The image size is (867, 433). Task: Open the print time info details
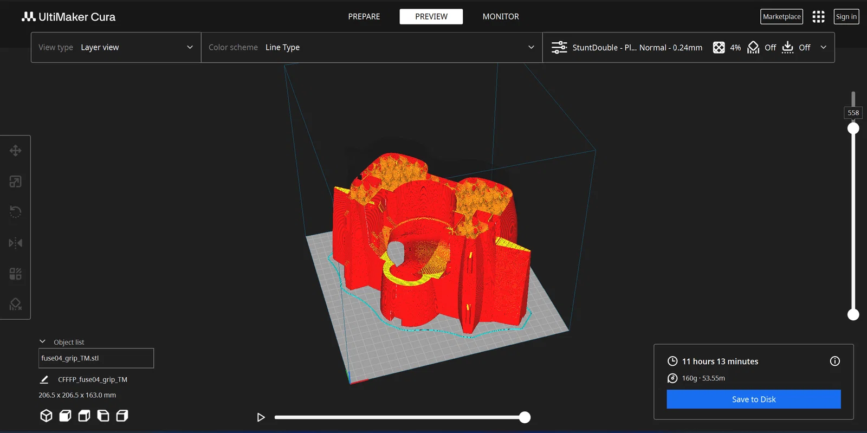(x=835, y=361)
